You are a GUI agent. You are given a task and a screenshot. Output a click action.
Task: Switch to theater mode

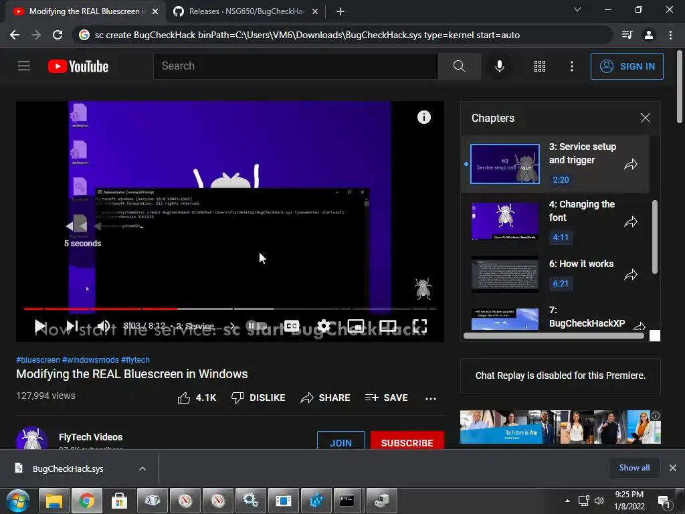click(387, 326)
